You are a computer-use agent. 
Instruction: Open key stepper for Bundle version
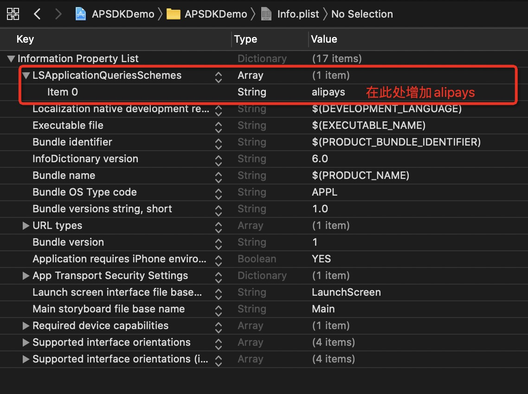point(219,244)
